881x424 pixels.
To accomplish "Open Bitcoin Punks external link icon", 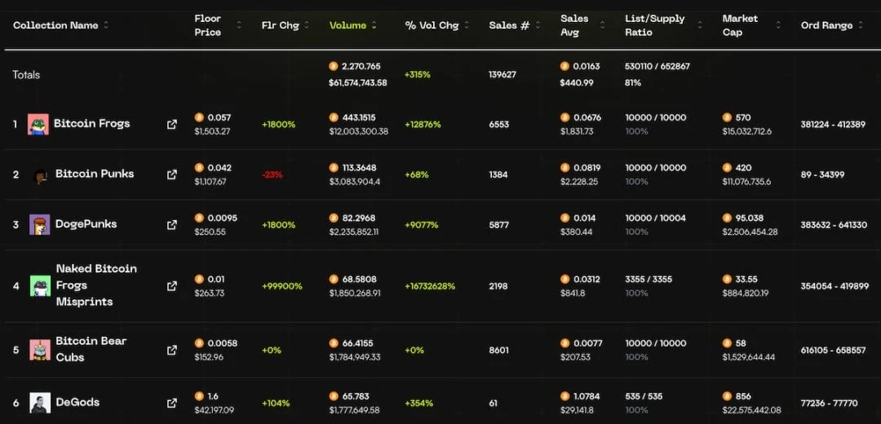I will pos(171,174).
